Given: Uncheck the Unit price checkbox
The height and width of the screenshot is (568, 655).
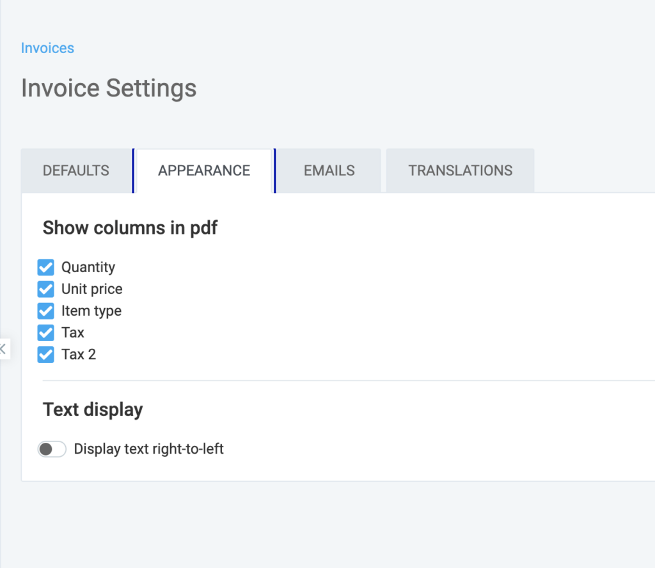Looking at the screenshot, I should tap(45, 289).
